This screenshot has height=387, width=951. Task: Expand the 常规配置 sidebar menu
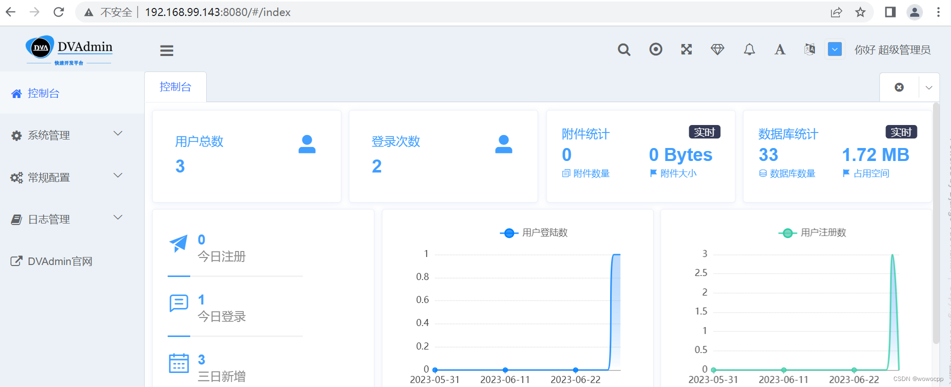72,177
